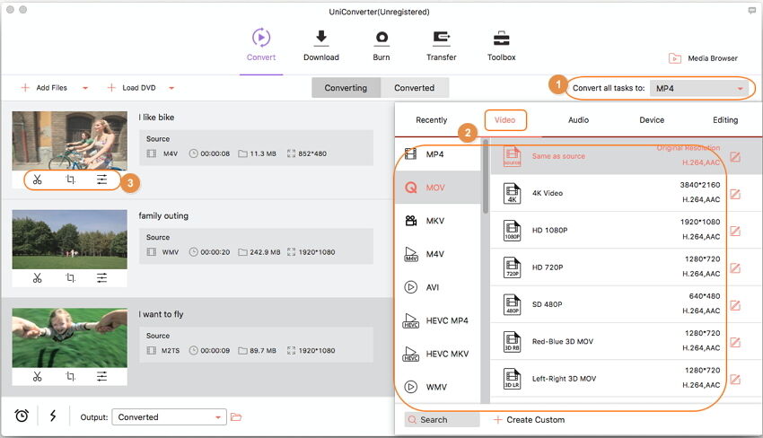Choose M4V in the format list
This screenshot has width=763, height=438.
(438, 253)
